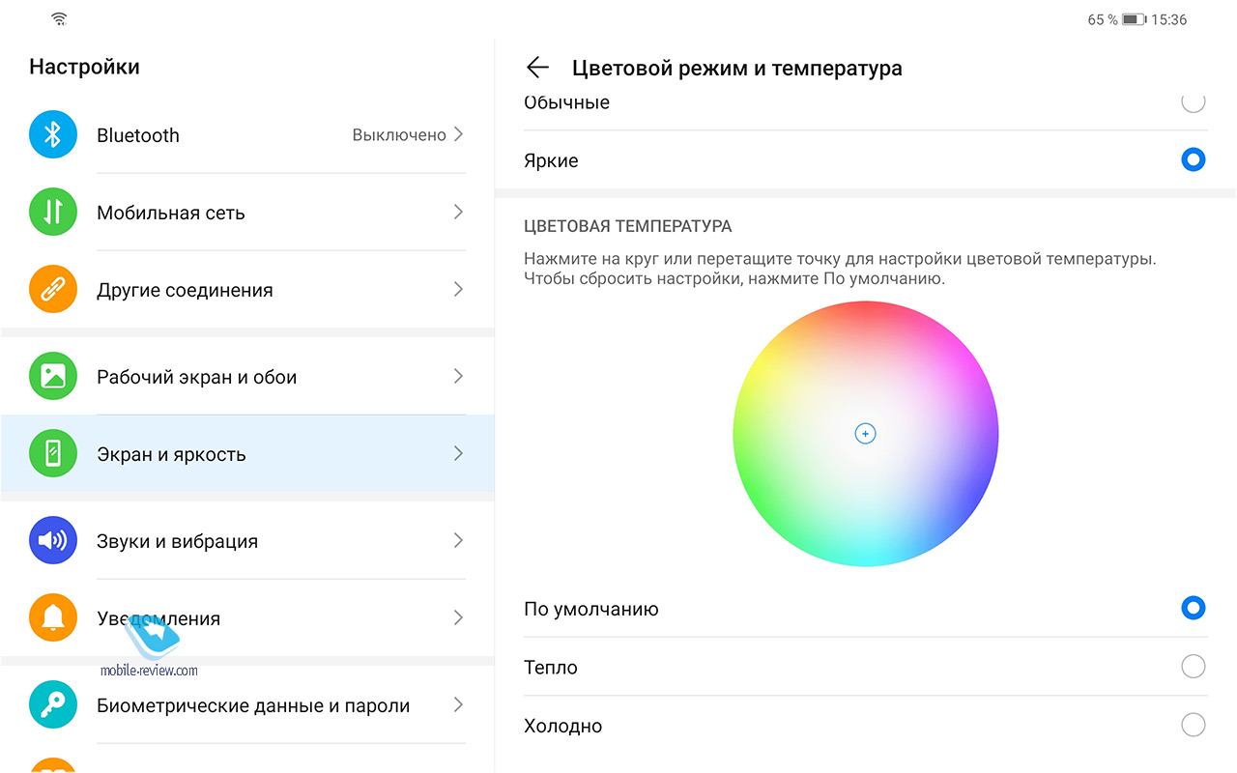Tap the Настройки header title
Screen dimensions: 1237x773
[84, 67]
